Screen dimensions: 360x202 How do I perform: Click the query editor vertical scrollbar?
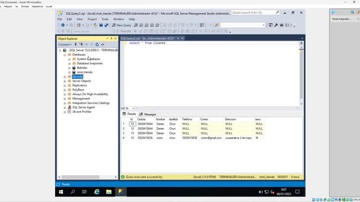(x=301, y=76)
